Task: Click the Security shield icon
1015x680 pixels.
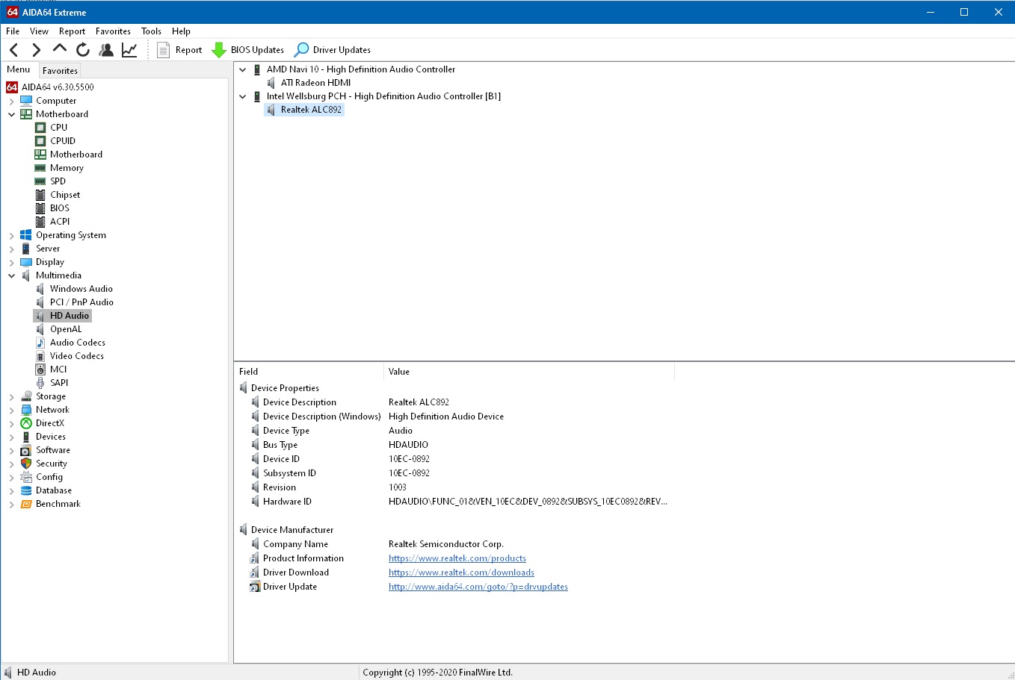Action: (x=26, y=464)
